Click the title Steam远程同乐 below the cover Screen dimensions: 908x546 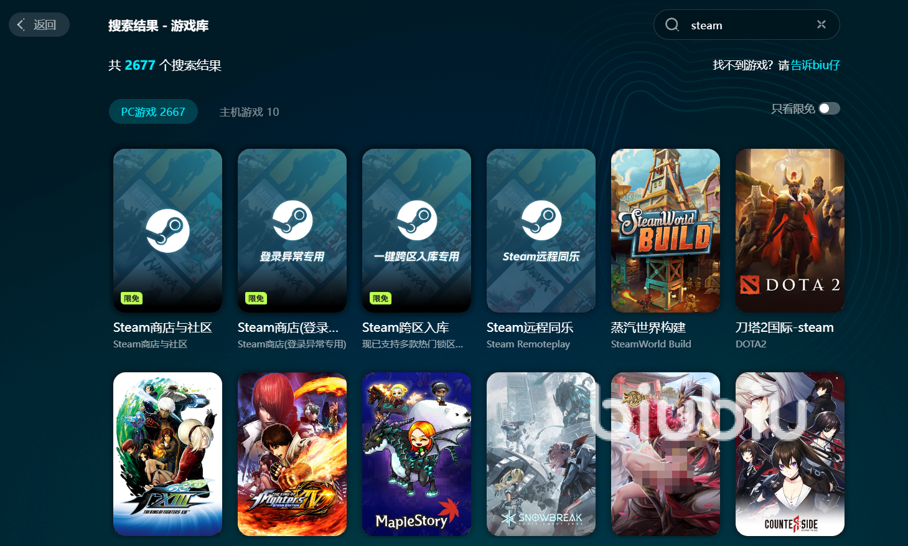(530, 327)
